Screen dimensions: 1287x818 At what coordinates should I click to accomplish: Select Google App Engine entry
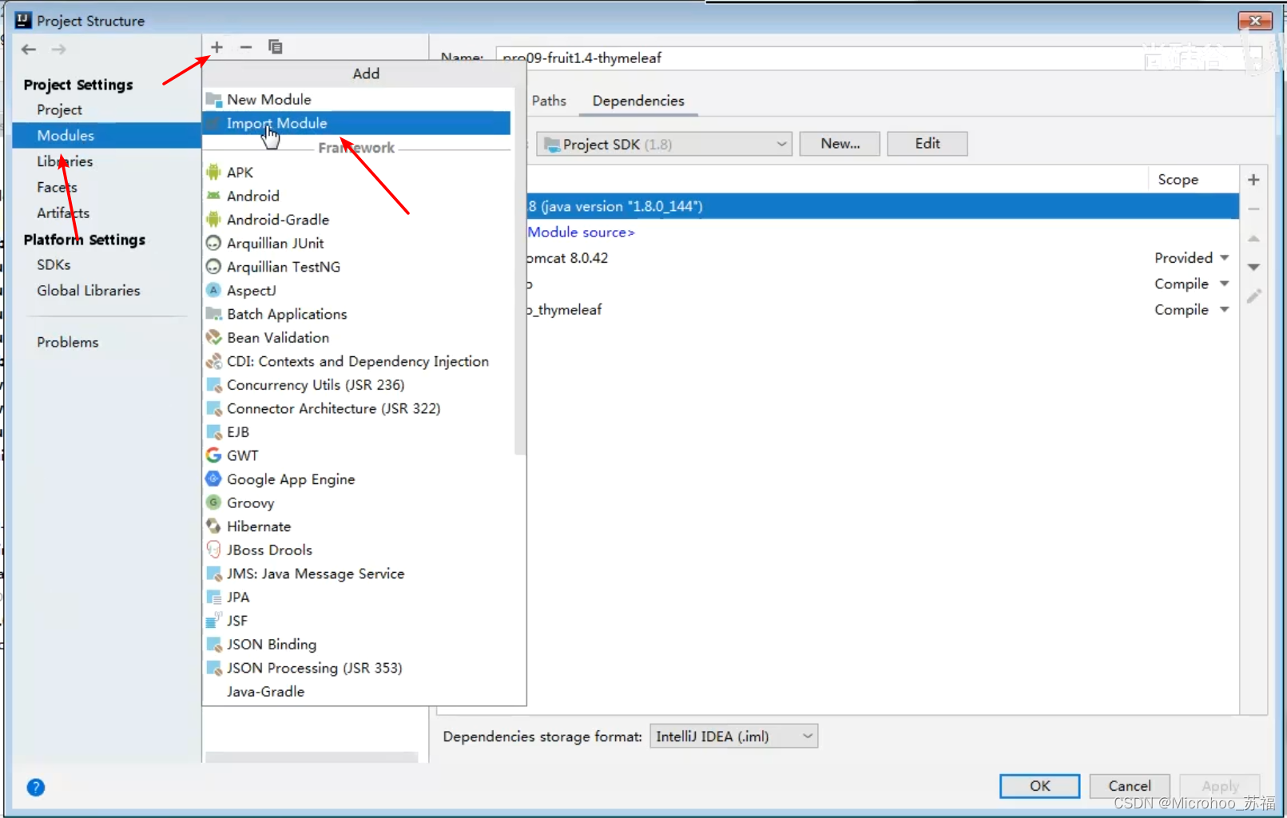(x=356, y=479)
